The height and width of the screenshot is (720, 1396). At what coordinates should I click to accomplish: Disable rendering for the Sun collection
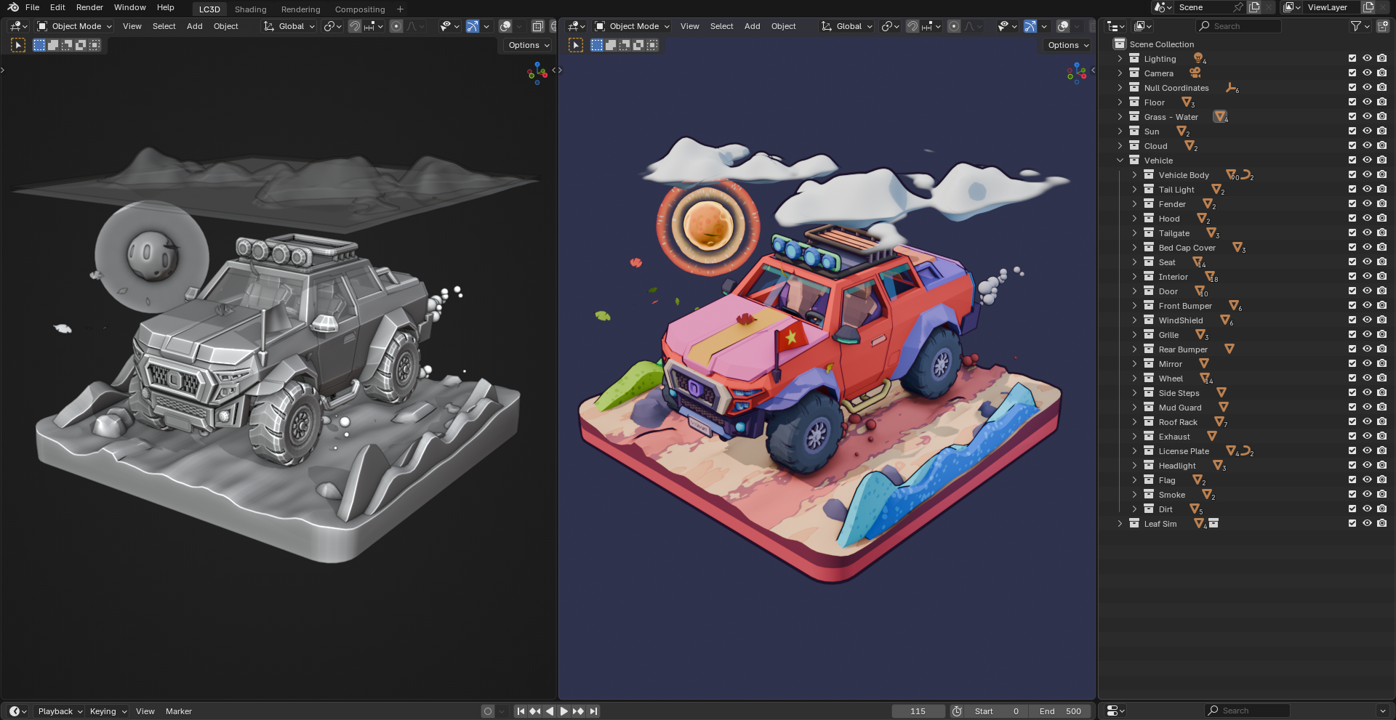(x=1381, y=132)
